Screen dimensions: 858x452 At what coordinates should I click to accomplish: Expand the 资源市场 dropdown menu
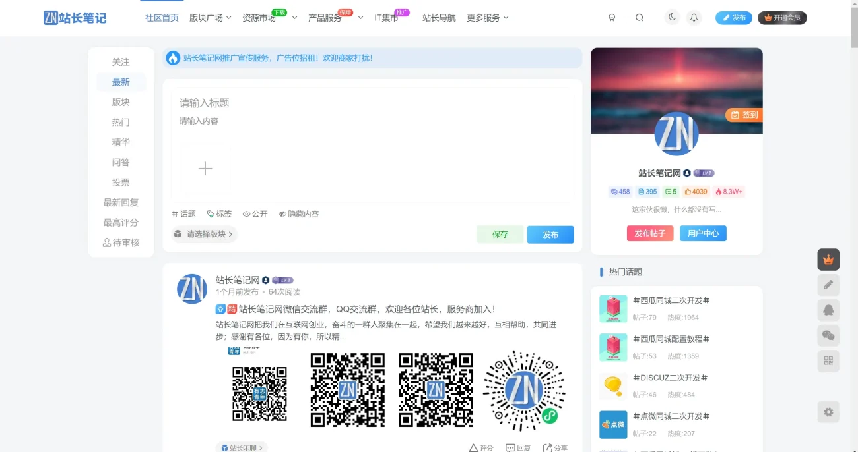(269, 18)
